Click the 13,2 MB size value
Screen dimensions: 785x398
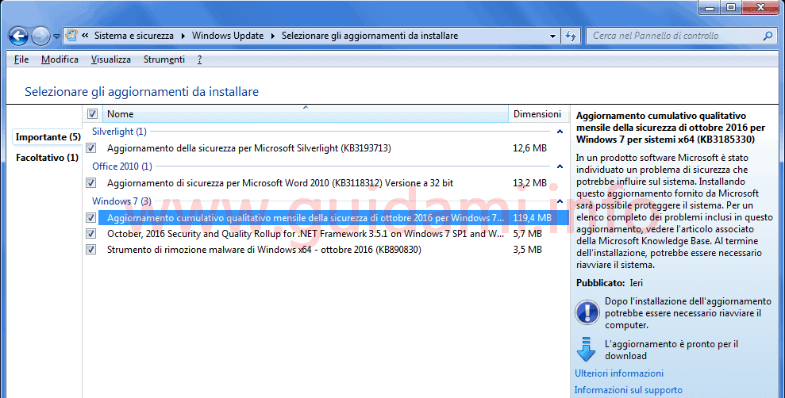[x=529, y=183]
